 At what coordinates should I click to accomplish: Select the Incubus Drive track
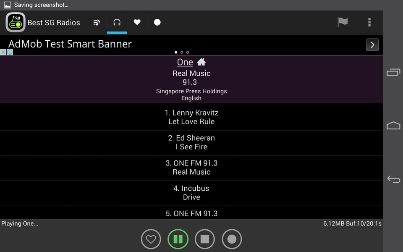(191, 193)
